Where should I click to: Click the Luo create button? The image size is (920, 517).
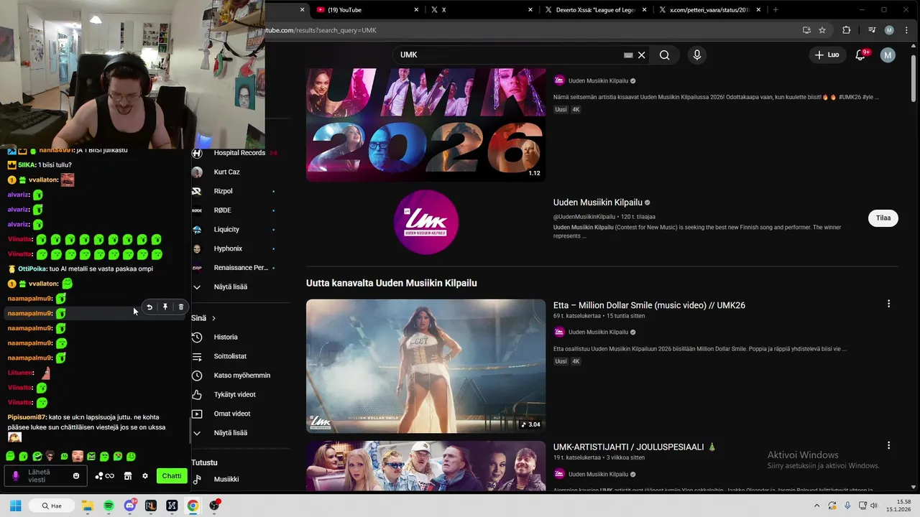827,55
